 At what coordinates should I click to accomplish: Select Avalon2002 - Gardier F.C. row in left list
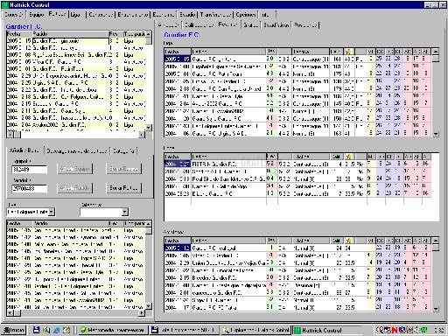coord(76,125)
